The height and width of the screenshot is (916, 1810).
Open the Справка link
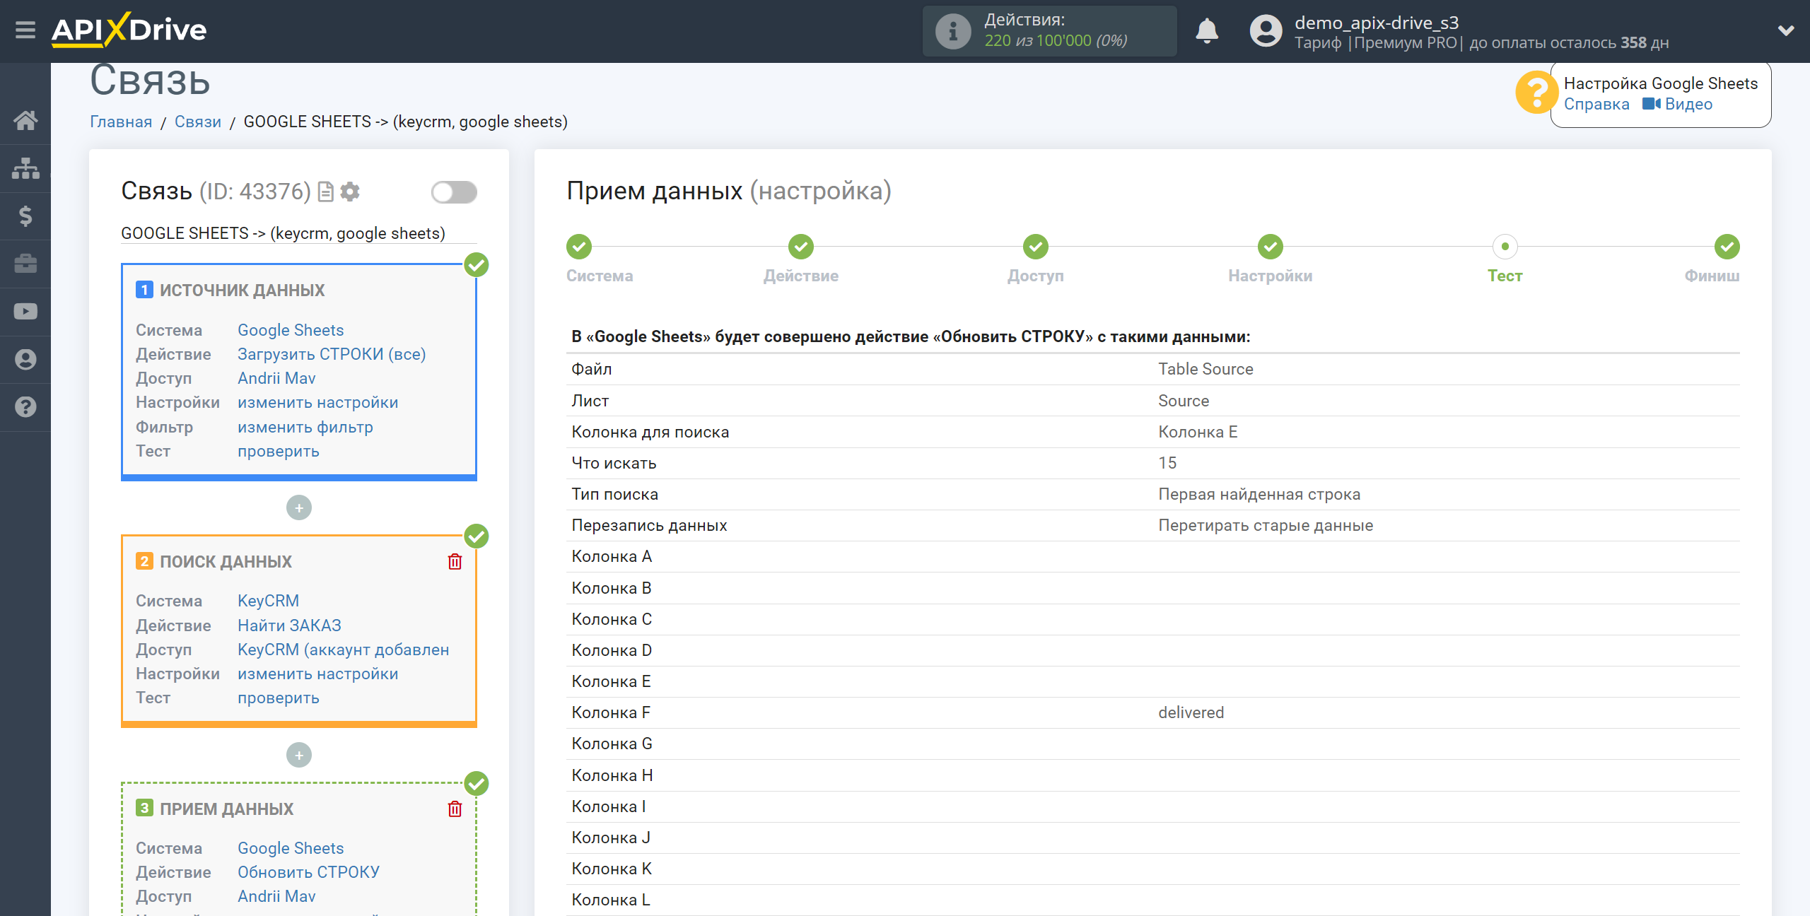(1596, 104)
